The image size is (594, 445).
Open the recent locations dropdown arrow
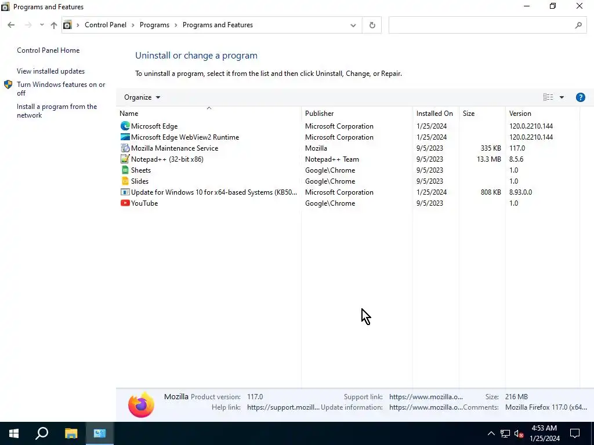(x=42, y=25)
